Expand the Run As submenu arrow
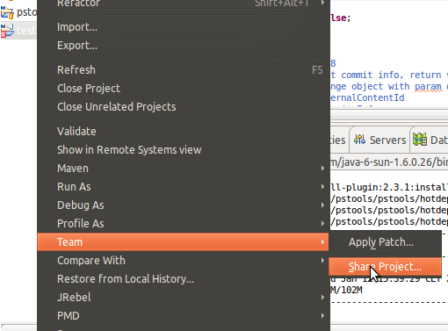Image resolution: width=448 pixels, height=331 pixels. [x=322, y=187]
